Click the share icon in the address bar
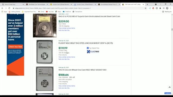The height and width of the screenshot is (97, 173). [x=150, y=8]
